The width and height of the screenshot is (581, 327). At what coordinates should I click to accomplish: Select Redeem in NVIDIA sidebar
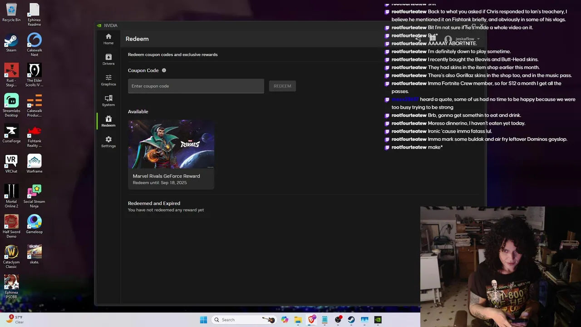(x=108, y=121)
